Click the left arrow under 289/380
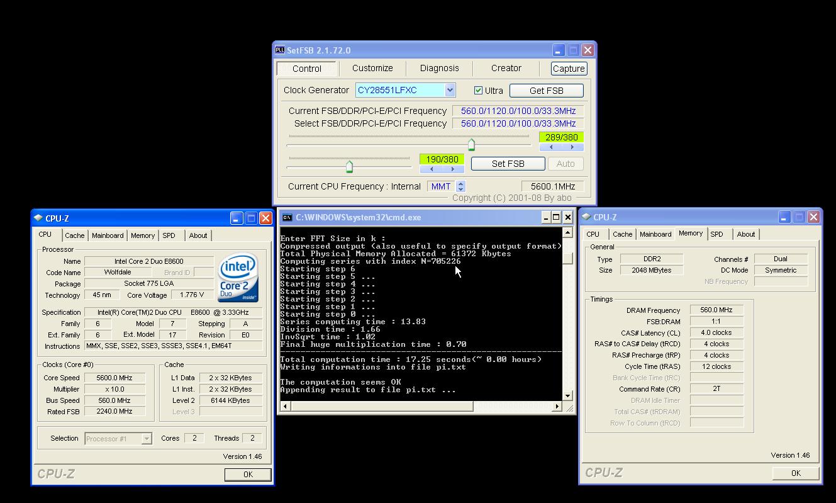Screen dimensions: 836x503 pyautogui.click(x=551, y=147)
